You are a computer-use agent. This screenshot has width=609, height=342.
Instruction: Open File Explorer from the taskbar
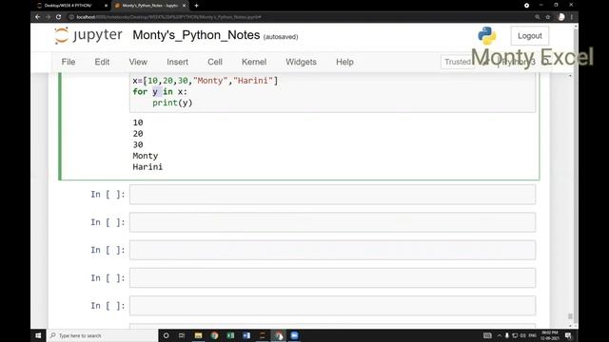198,335
